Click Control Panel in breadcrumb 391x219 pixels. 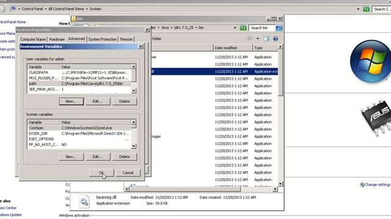click(32, 9)
